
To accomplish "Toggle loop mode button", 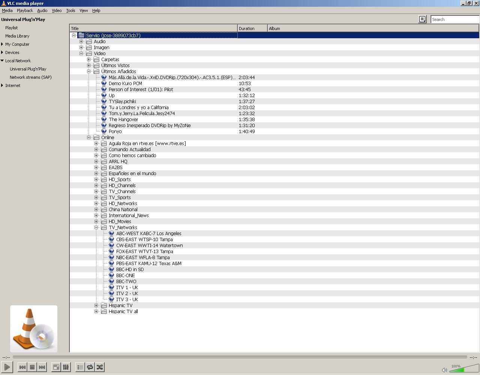I will click(90, 367).
